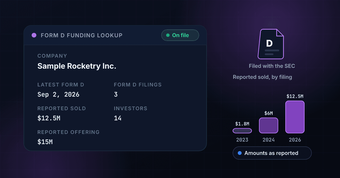Click the 2024 axis label

point(269,140)
